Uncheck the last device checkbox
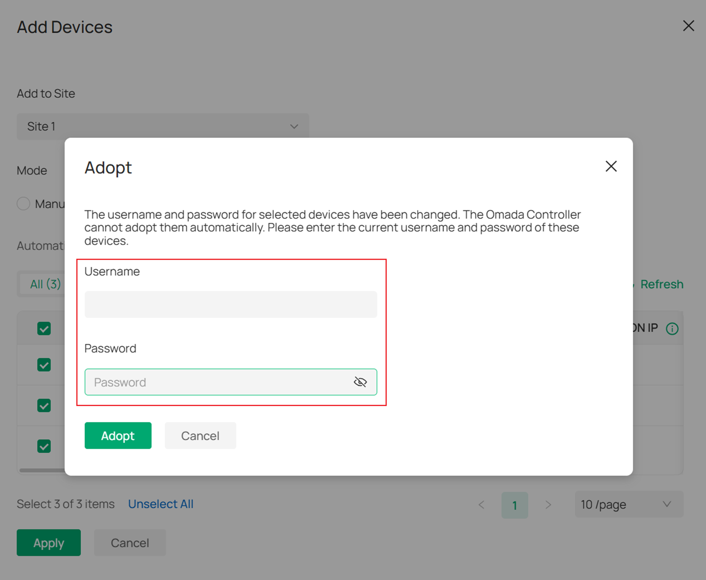This screenshot has width=706, height=580. 44,446
